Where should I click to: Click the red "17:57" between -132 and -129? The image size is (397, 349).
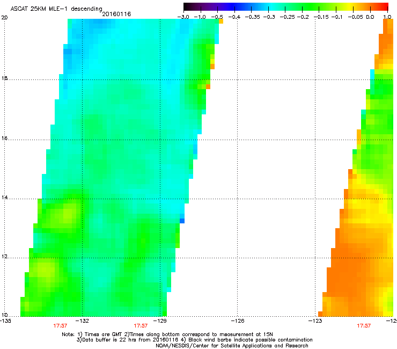pos(141,326)
